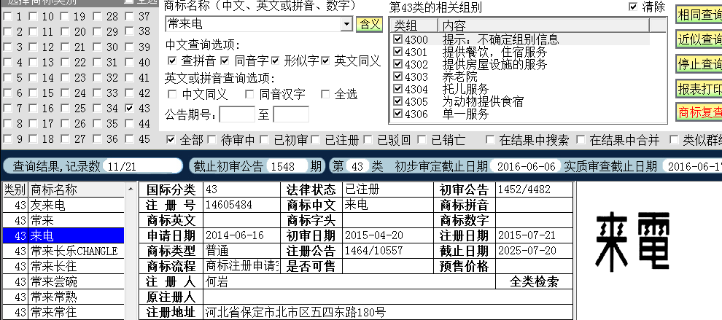Click the 全类检索 link
This screenshot has height=320, width=722.
click(534, 281)
